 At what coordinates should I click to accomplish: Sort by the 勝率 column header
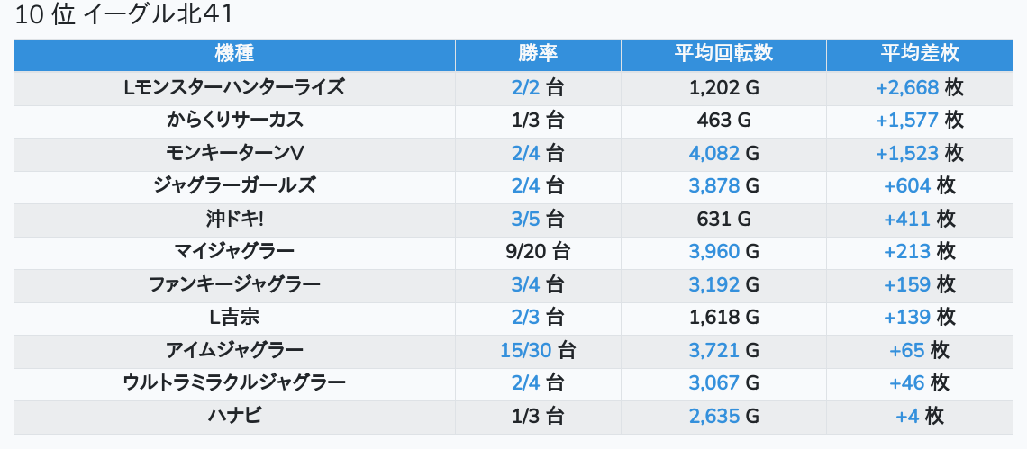tap(538, 54)
